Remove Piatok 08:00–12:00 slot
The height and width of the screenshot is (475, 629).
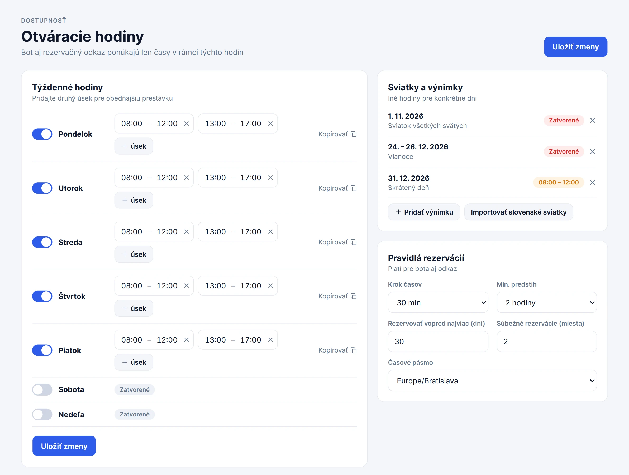coord(187,340)
